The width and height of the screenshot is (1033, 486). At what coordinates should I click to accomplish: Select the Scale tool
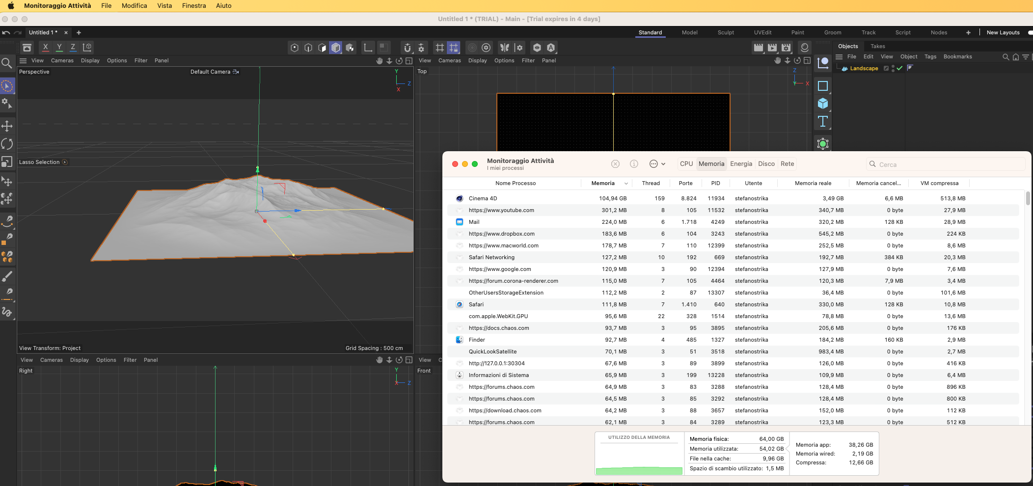point(7,162)
